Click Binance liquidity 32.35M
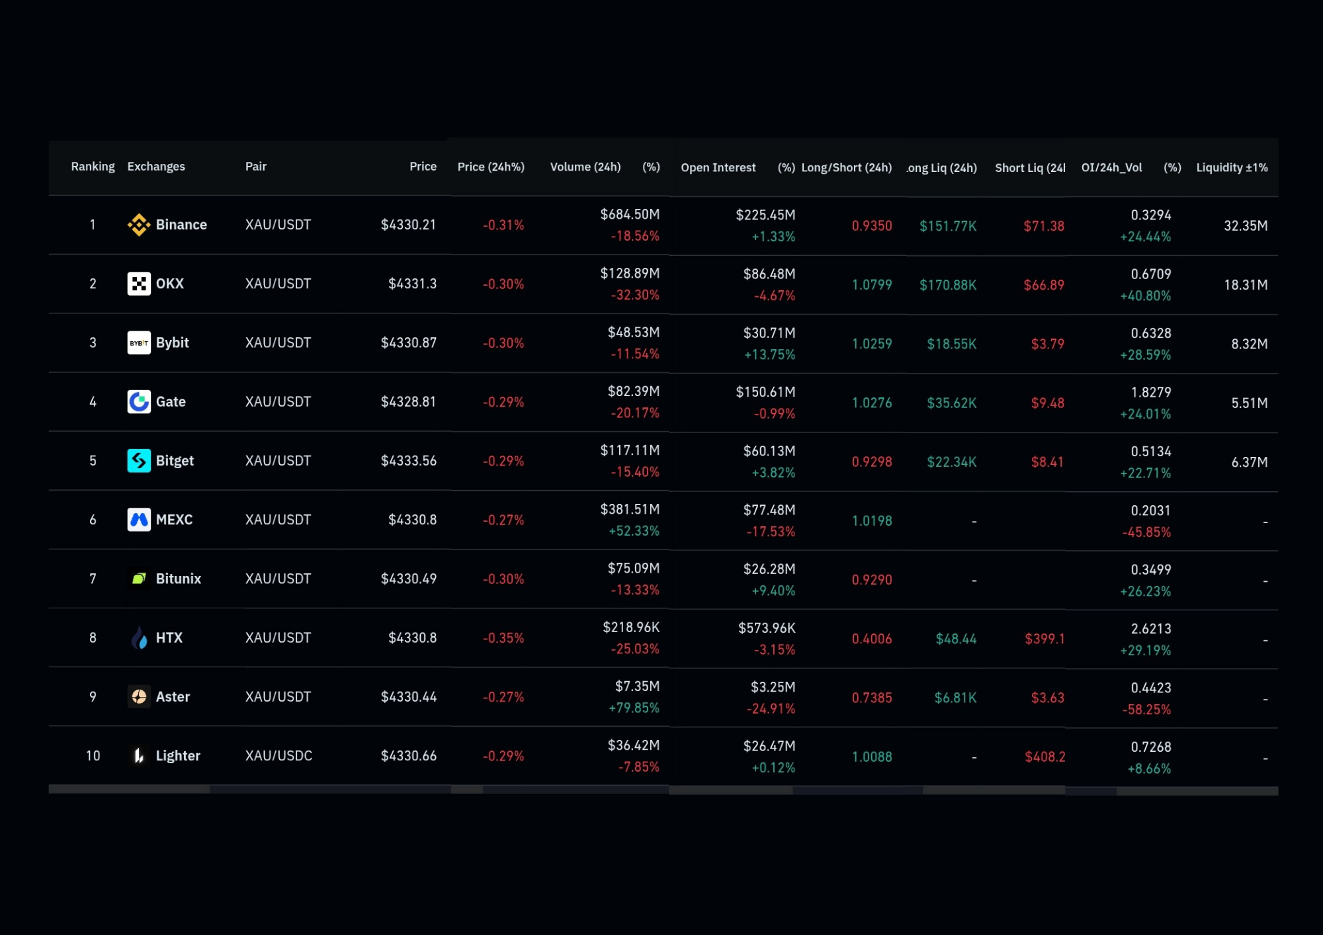 coord(1246,226)
